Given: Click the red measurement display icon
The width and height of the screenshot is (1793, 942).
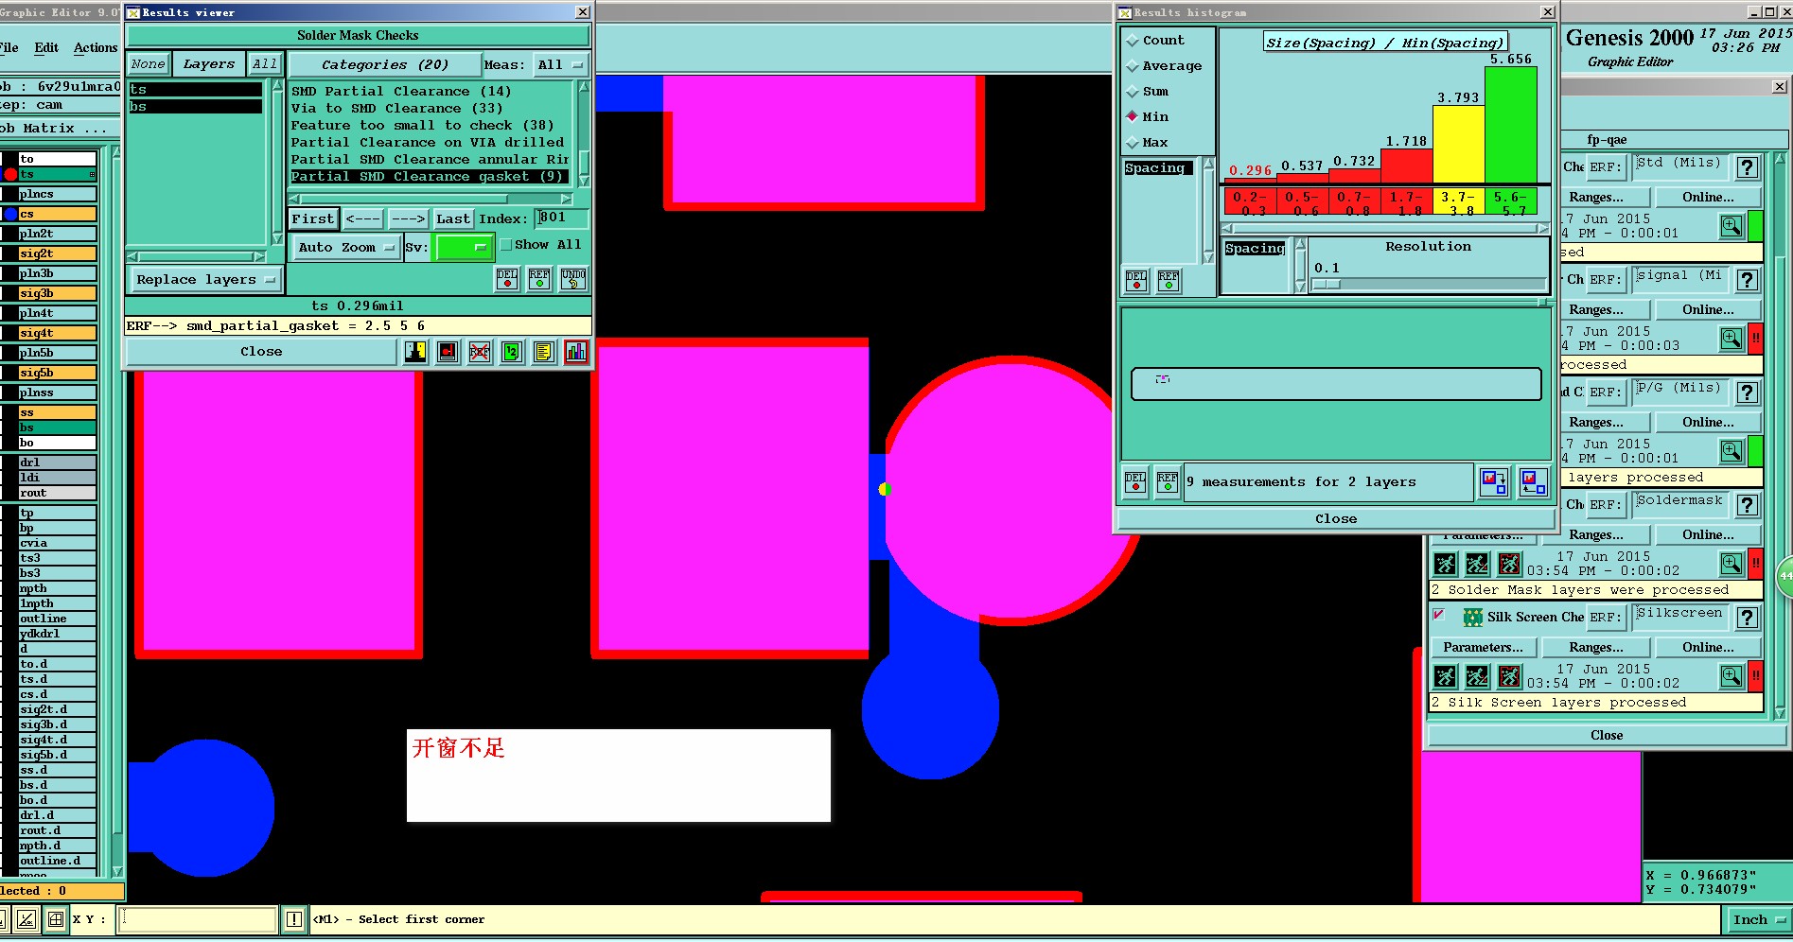Looking at the screenshot, I should click(448, 352).
